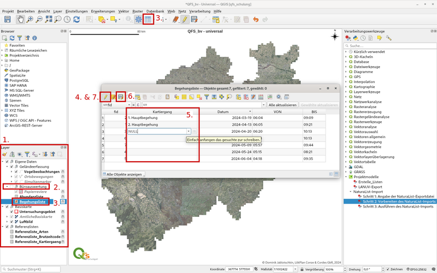Activate the Pan Map hand tool
This screenshot has height=273, width=437.
[20, 19]
